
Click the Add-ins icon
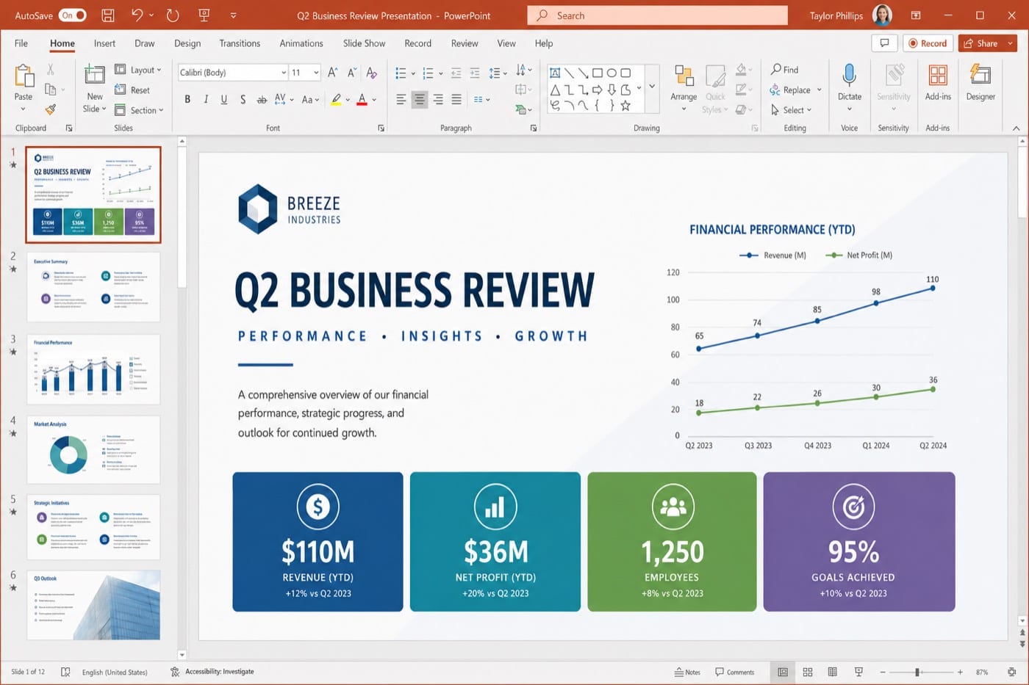coord(938,75)
